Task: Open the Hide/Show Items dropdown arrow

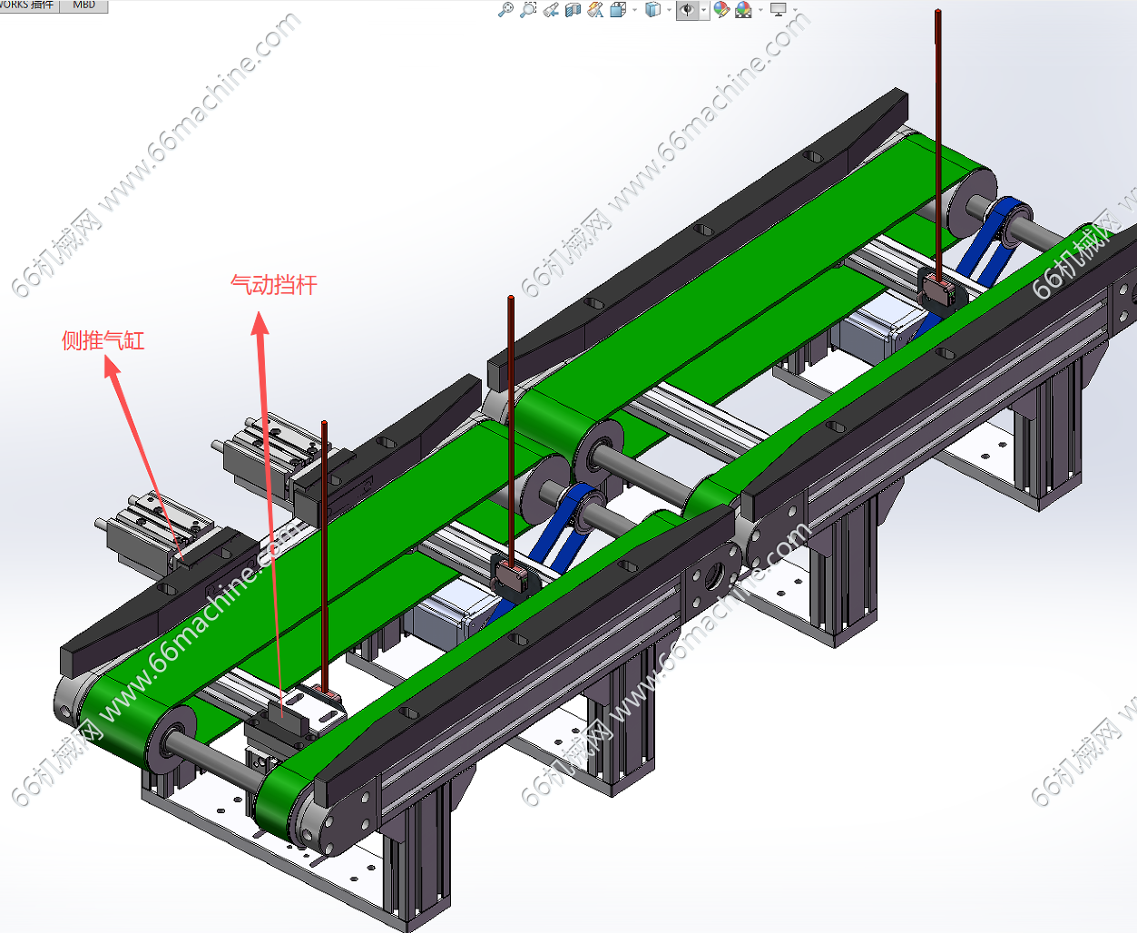Action: (704, 10)
